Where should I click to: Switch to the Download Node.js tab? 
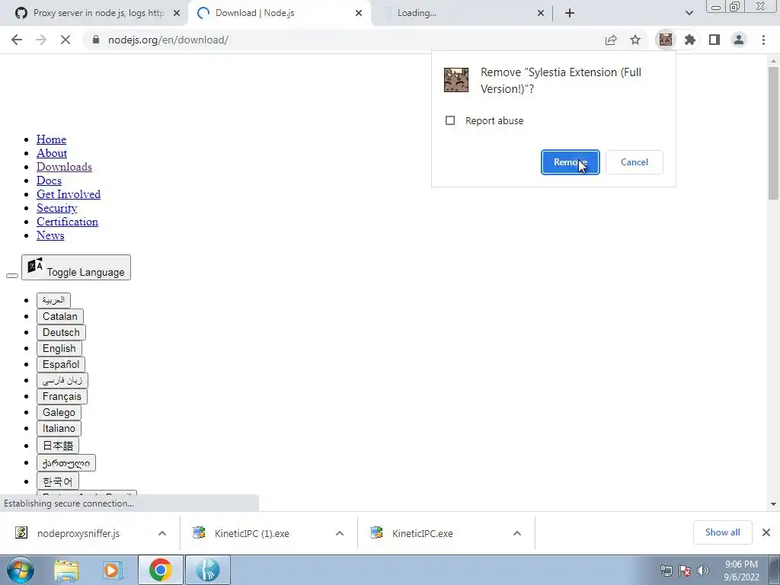pos(280,13)
